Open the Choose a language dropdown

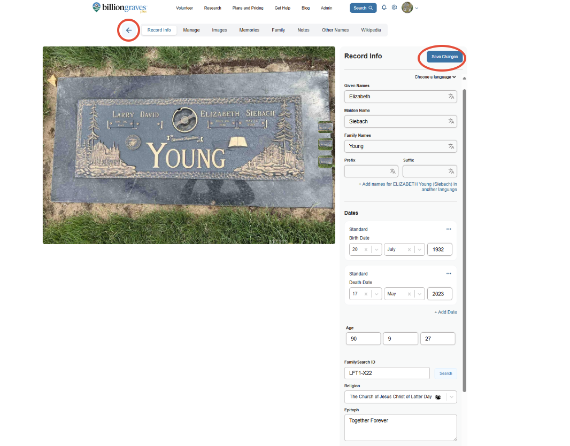coord(435,77)
